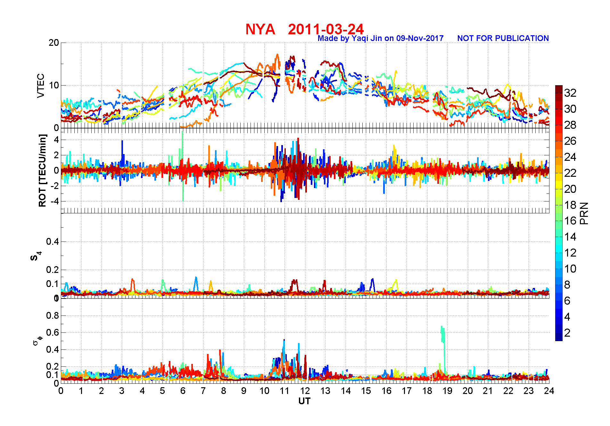Click colorbar tick label 2

(x=567, y=333)
